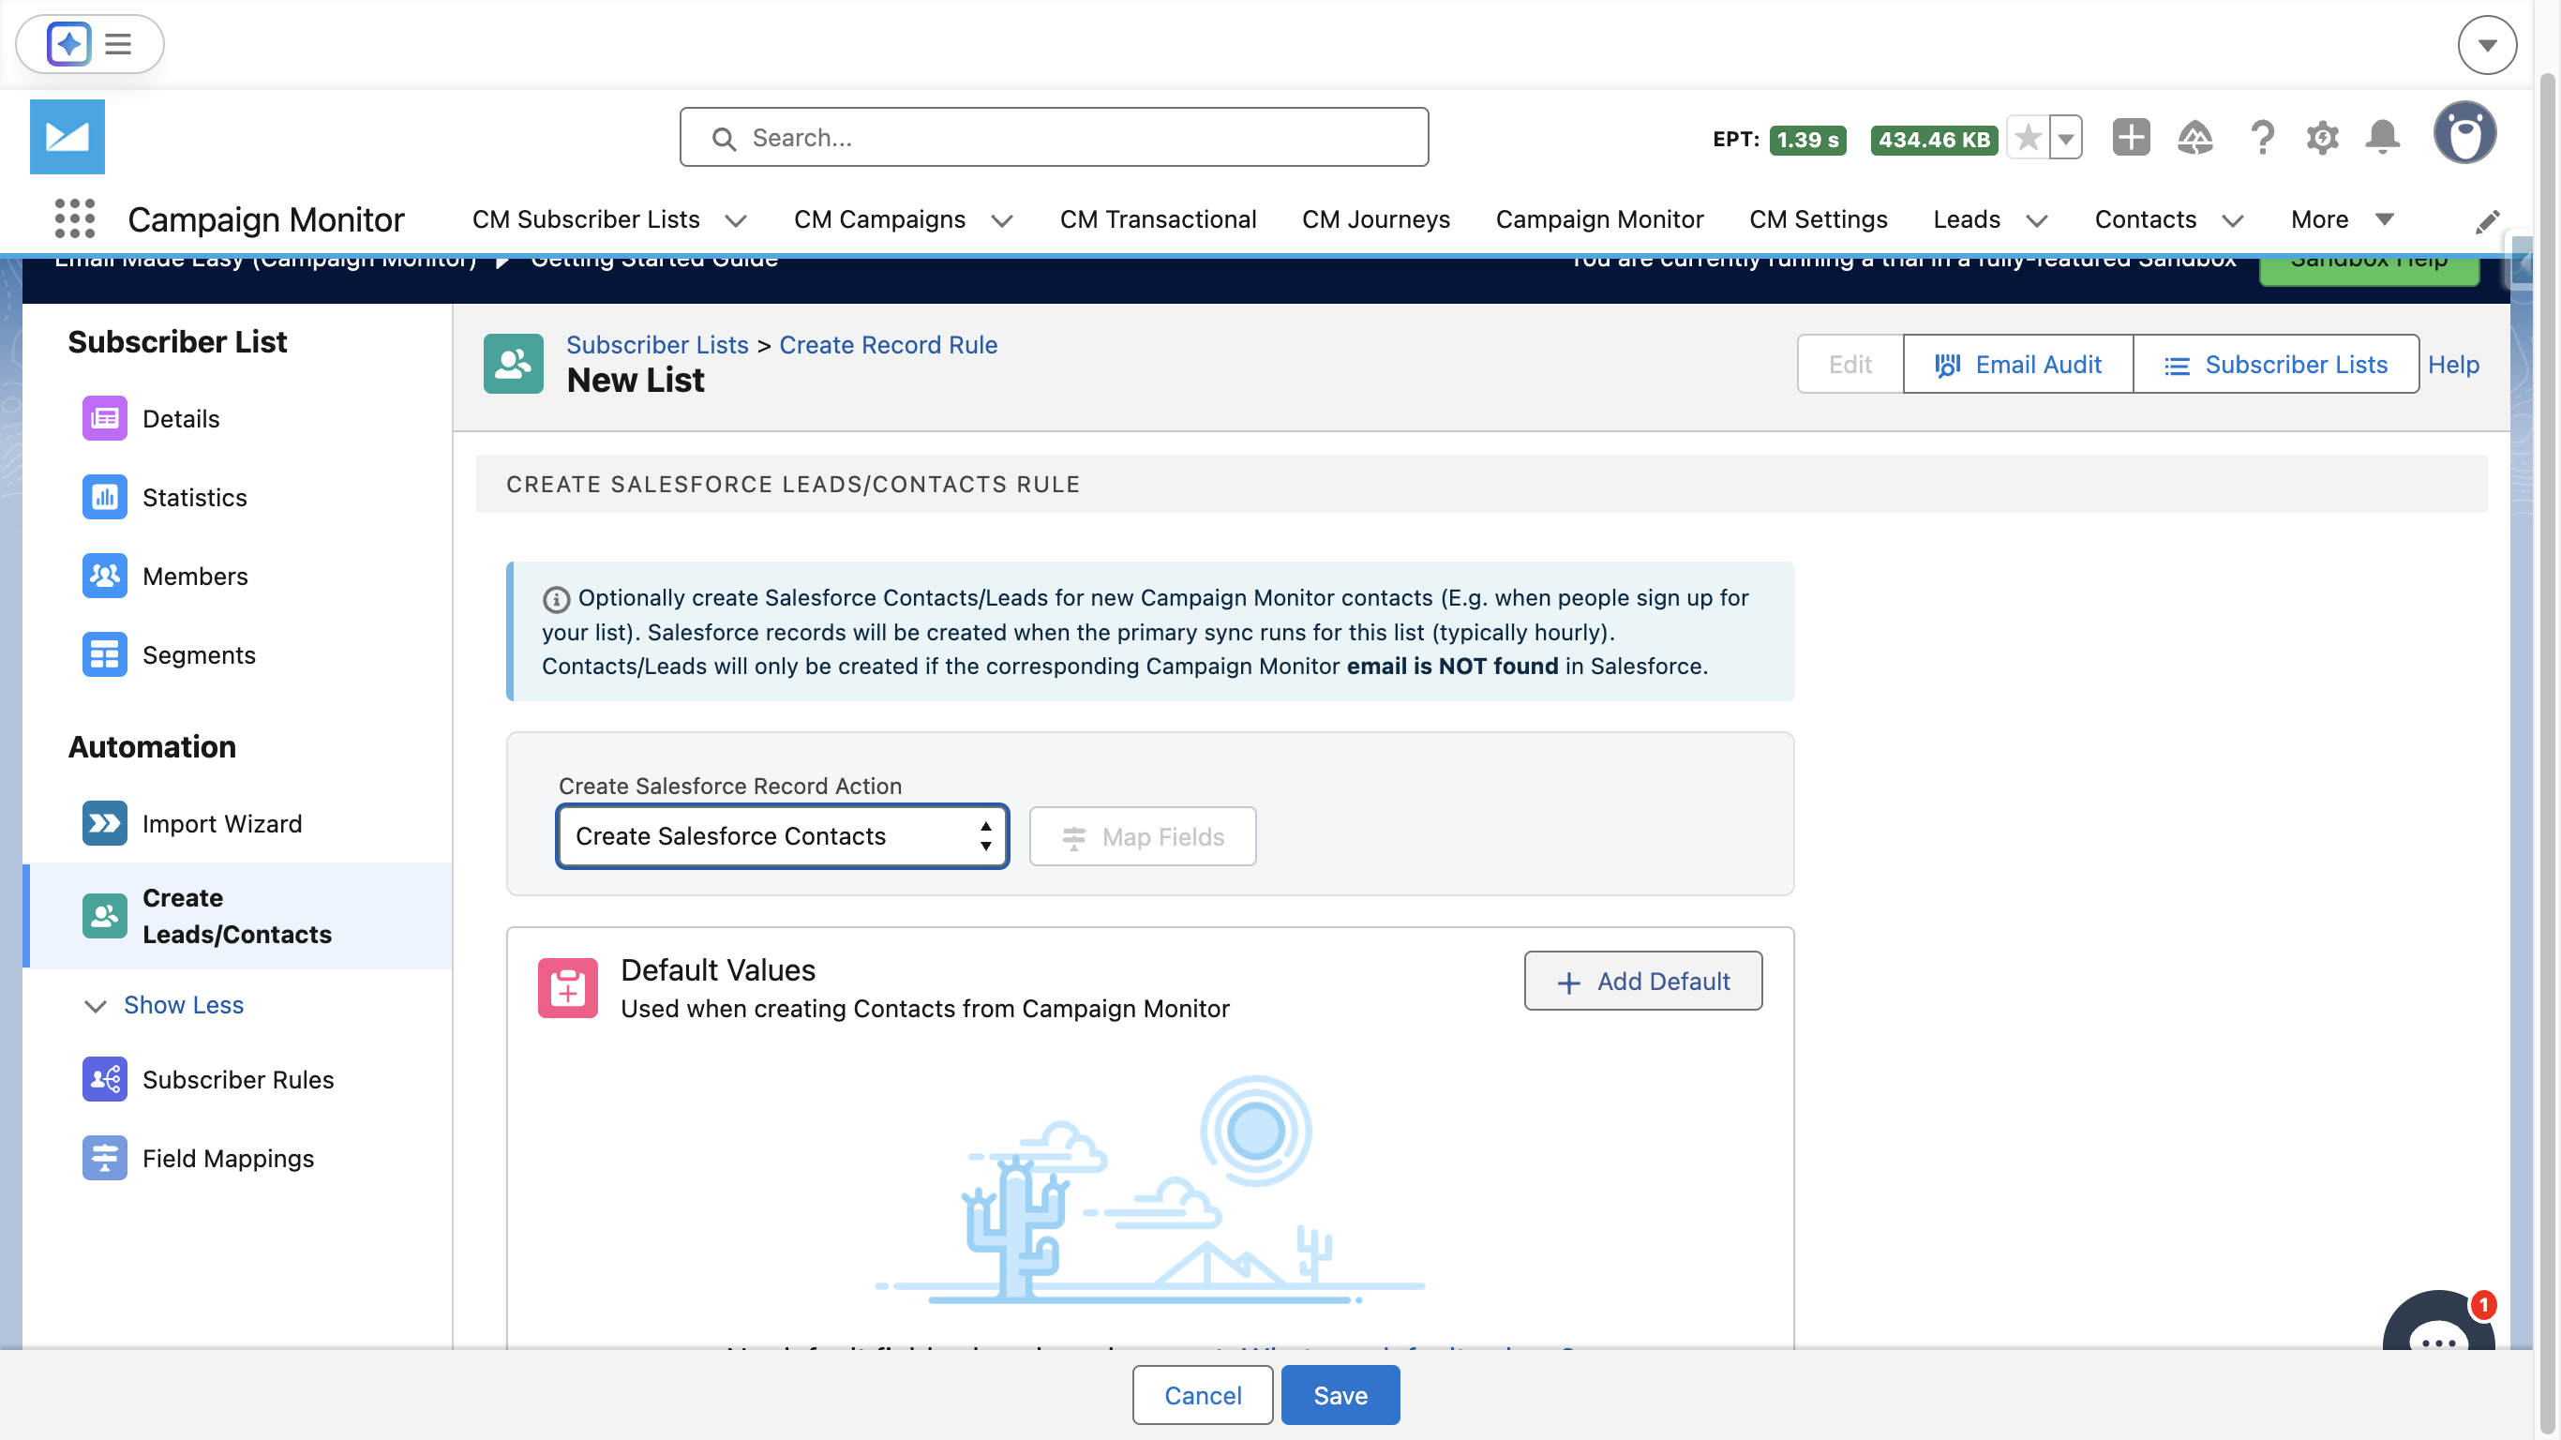Open the CM Transactional tab
Image resolution: width=2561 pixels, height=1440 pixels.
[x=1157, y=219]
